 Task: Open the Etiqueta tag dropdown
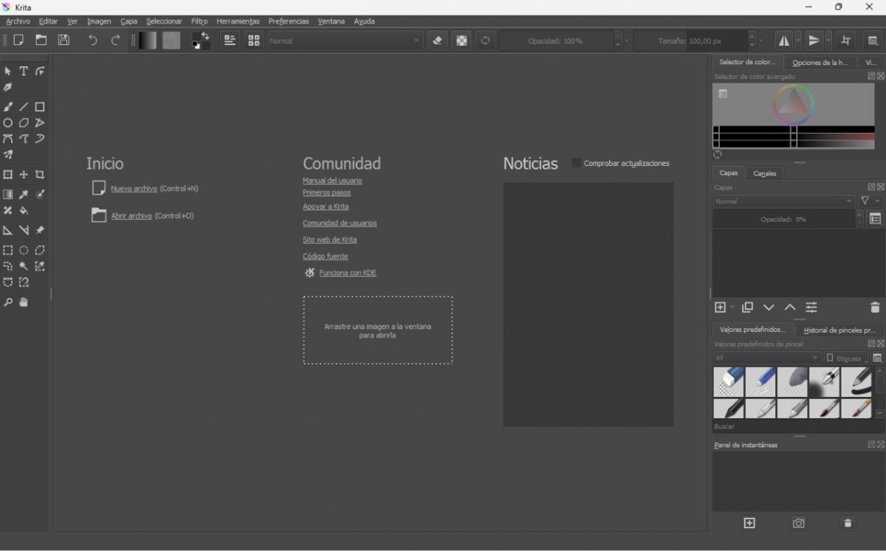click(846, 358)
